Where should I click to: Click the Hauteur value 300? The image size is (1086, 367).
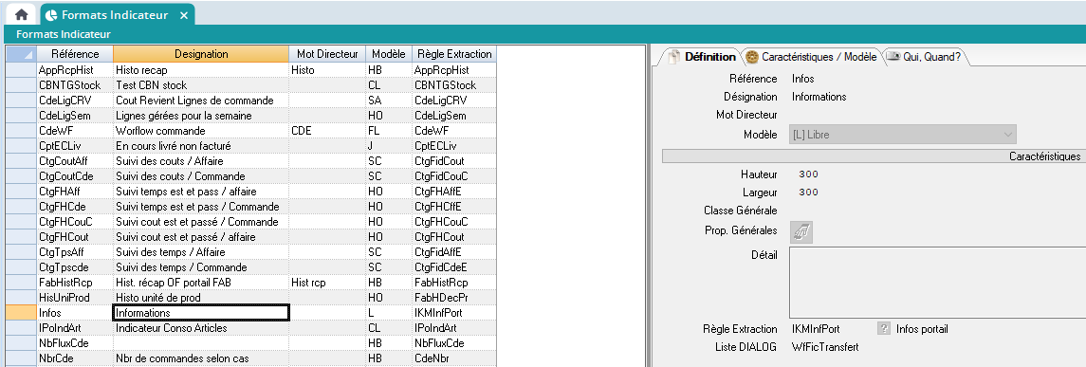(808, 174)
